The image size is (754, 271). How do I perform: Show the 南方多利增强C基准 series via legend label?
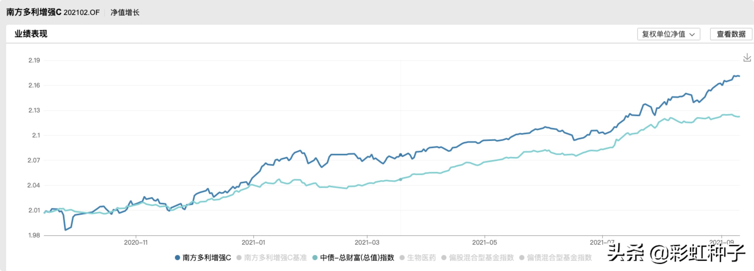(275, 258)
